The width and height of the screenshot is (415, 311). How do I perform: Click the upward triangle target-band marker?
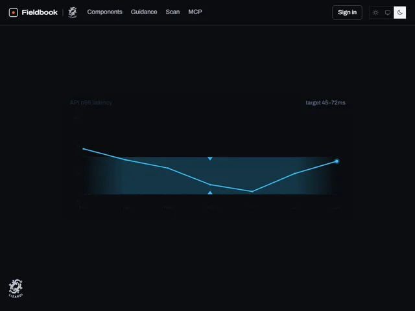coord(210,193)
